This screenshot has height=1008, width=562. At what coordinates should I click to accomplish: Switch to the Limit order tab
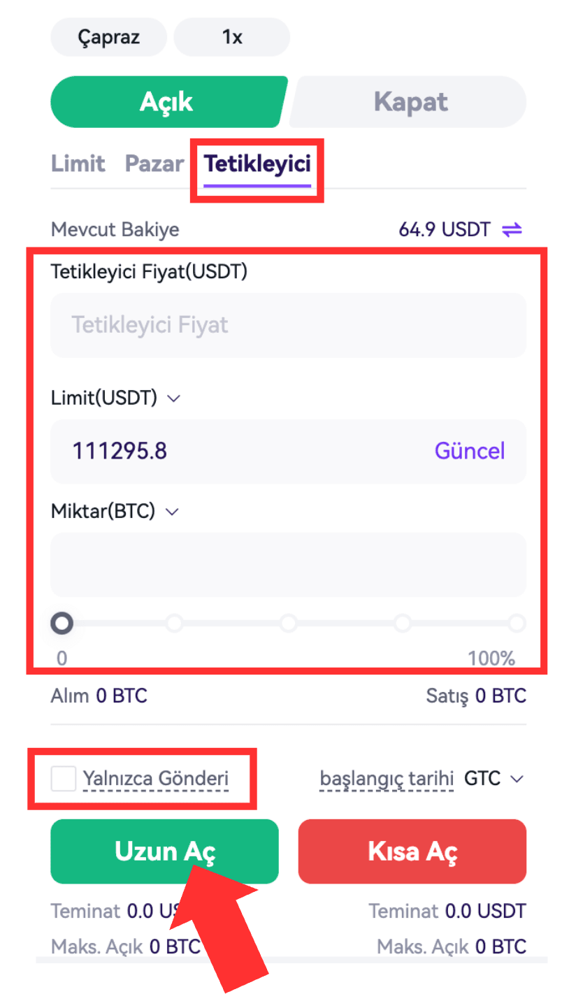(x=78, y=164)
